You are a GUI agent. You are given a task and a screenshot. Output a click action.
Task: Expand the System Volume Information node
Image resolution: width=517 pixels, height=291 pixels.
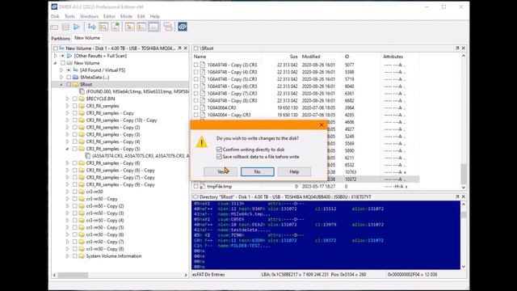pos(68,256)
